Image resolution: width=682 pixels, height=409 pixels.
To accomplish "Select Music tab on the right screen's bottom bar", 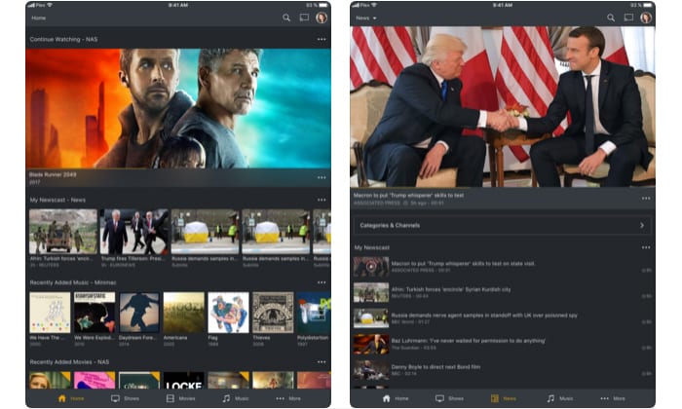I will [560, 398].
